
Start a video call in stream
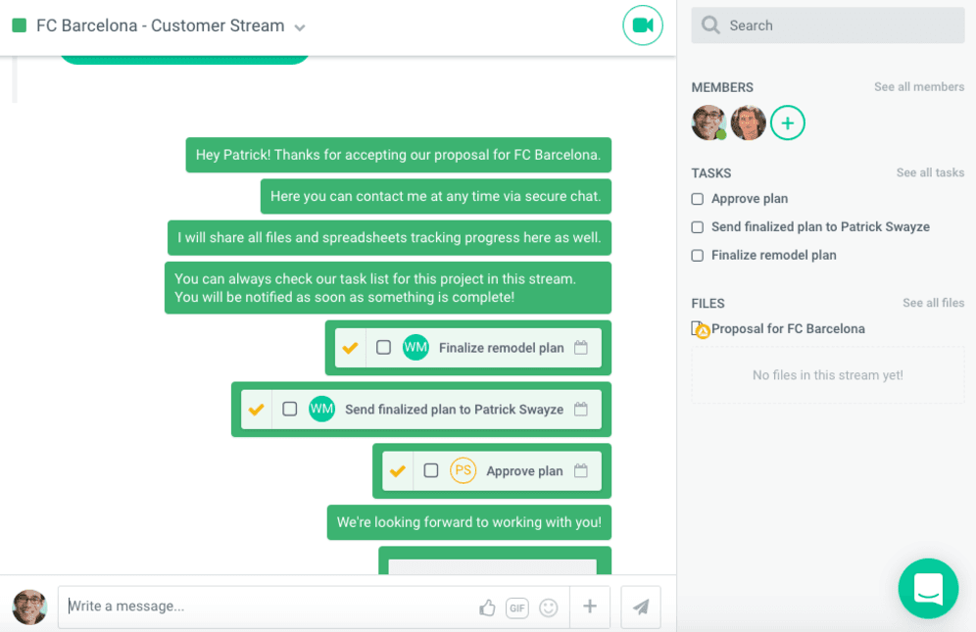643,25
